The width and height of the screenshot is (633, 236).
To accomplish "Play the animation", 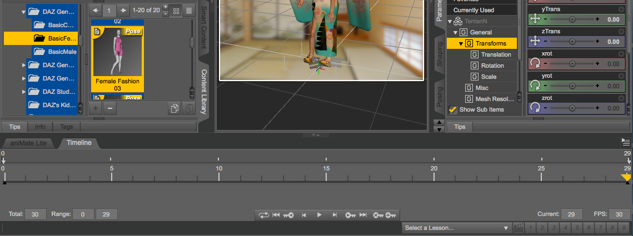I will (319, 215).
